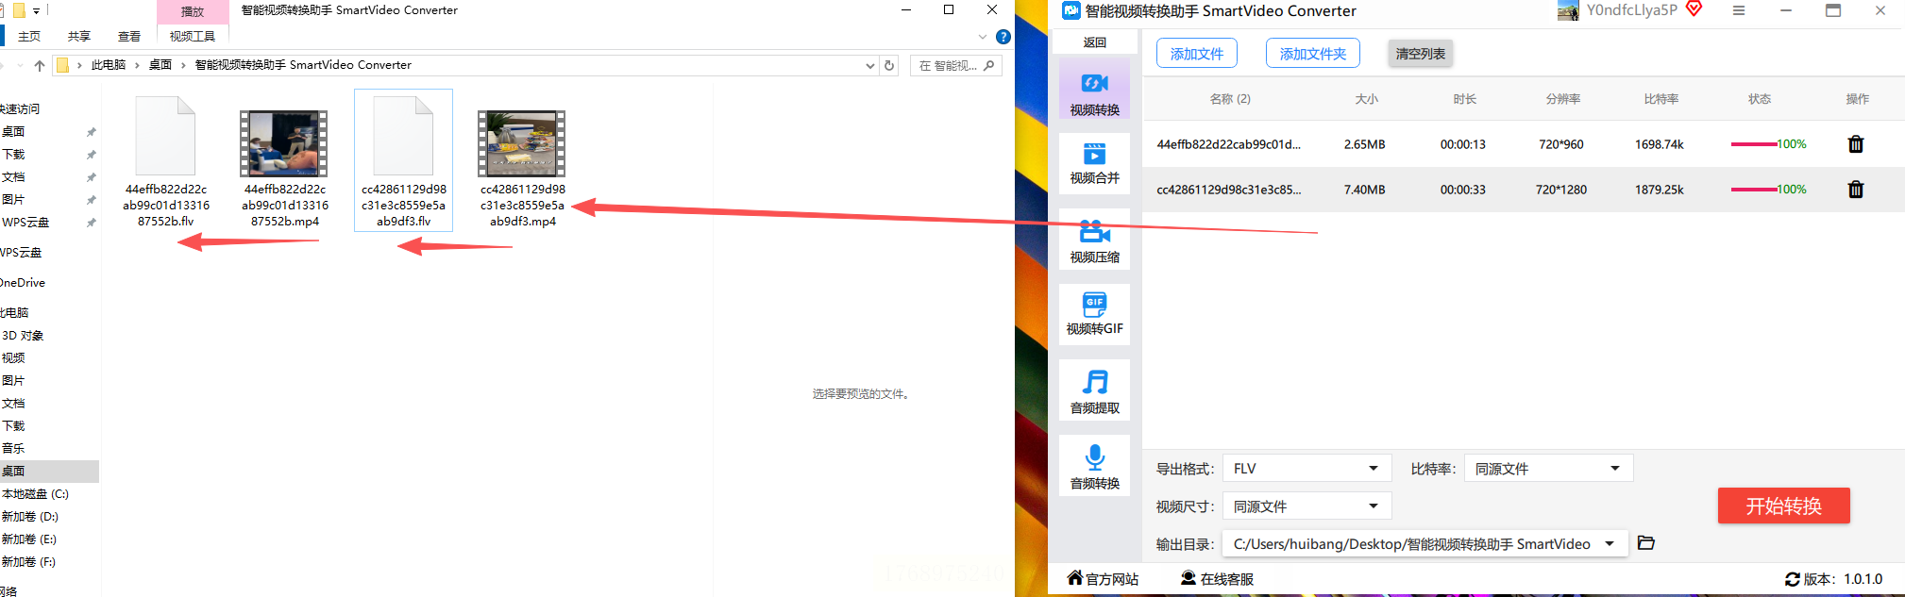The height and width of the screenshot is (597, 1905).
Task: Open the Explorer 共享 ribbon tab
Action: click(79, 36)
